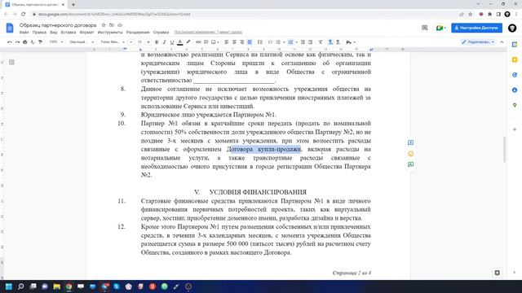Run the spell check toolbar icon
522x293 pixels.
click(33, 42)
